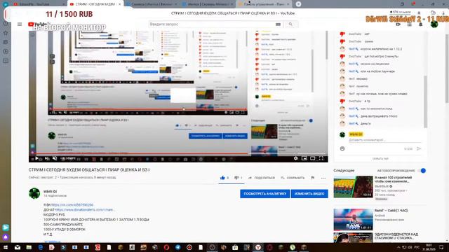The width and height of the screenshot is (449, 252).
Task: Switch the player to miniplayer mode
Action: 304,158
